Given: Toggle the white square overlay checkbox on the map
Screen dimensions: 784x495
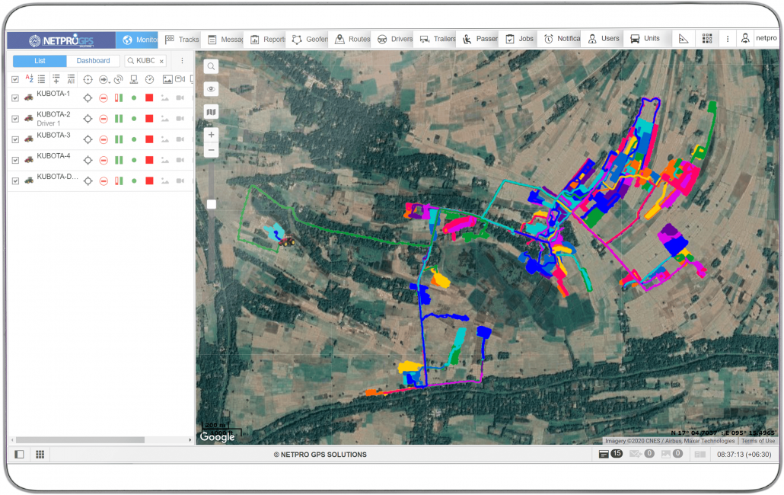Looking at the screenshot, I should point(211,203).
